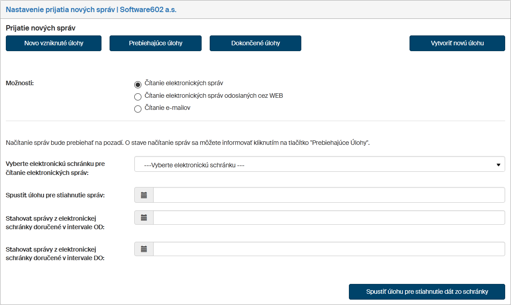The height and width of the screenshot is (305, 511).
Task: Click the "Prijatie nových správ" heading
Action: pyautogui.click(x=40, y=28)
